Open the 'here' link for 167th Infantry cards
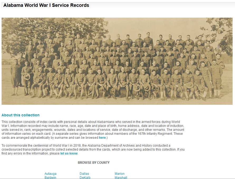This screenshot has width=235, height=179. coord(102,138)
